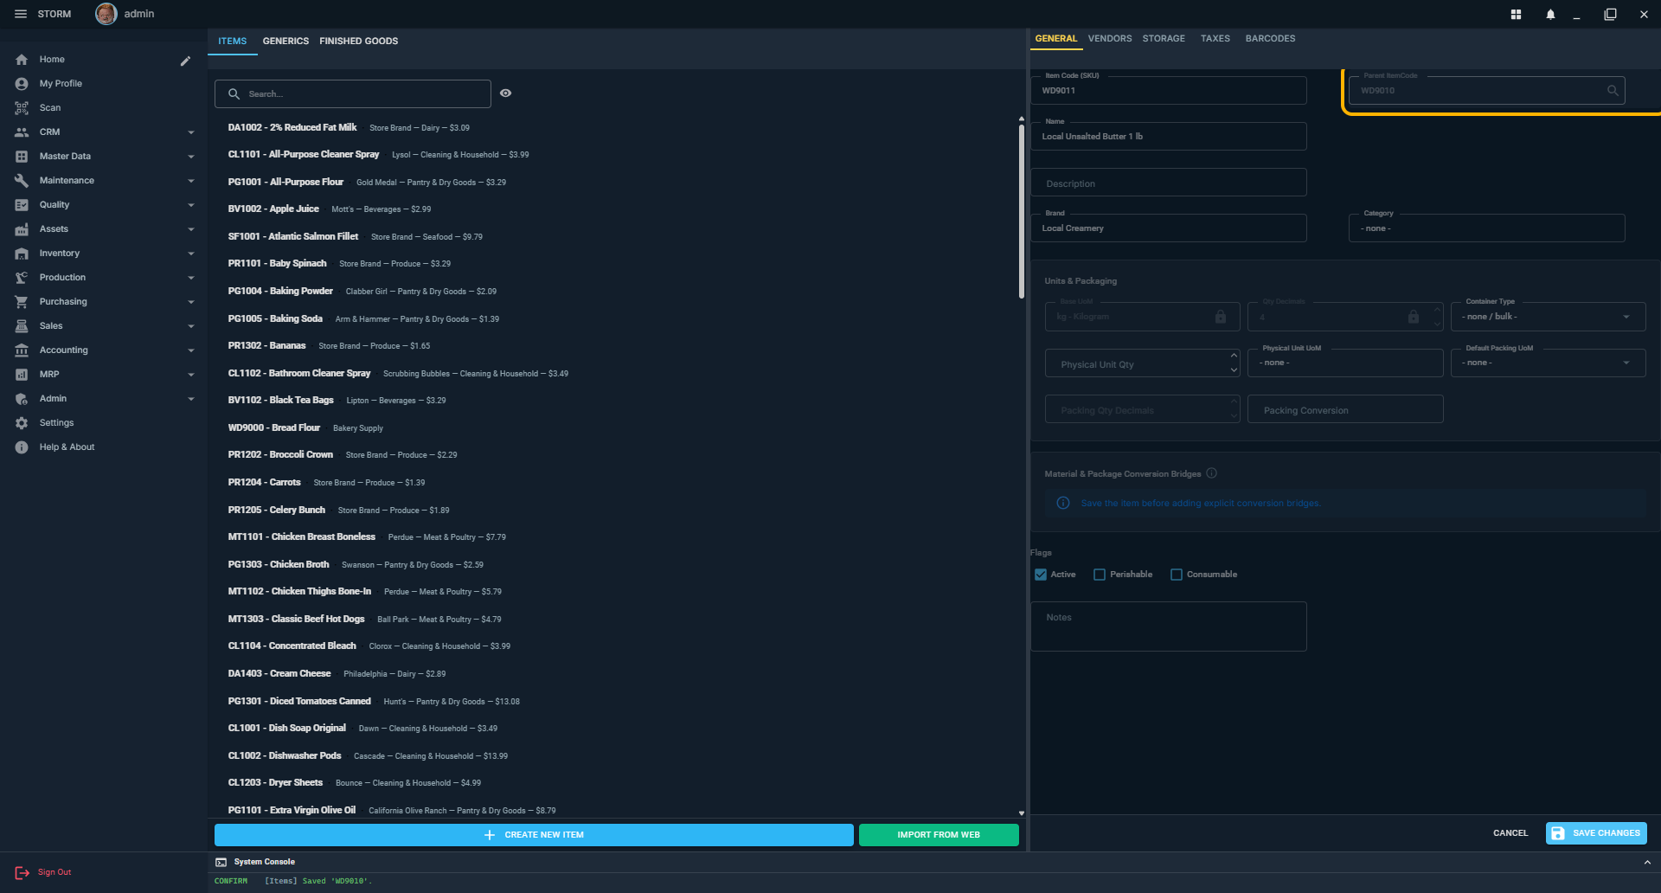Enable the Perishable checkbox

point(1100,575)
